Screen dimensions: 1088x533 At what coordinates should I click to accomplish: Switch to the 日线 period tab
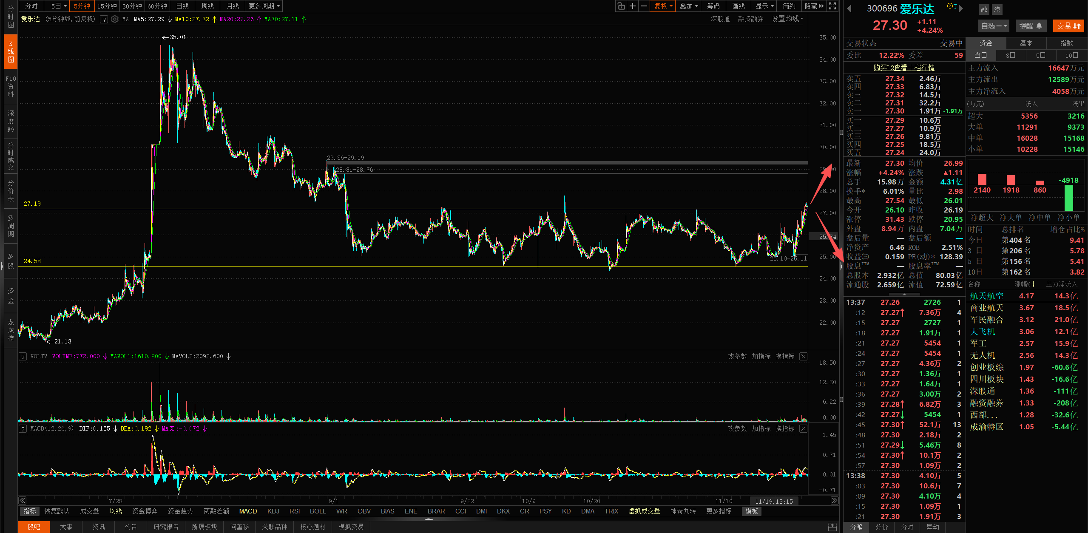click(x=182, y=6)
